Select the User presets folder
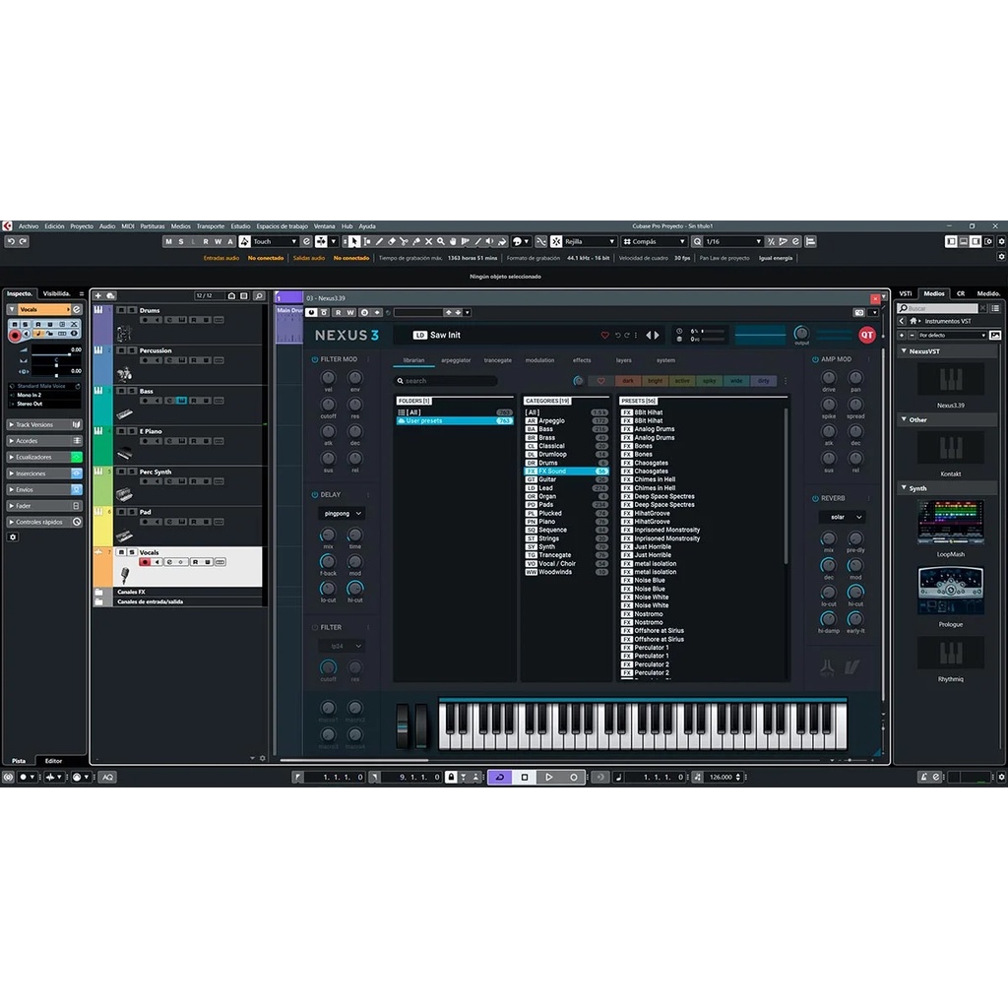This screenshot has height=1008, width=1008. [x=455, y=420]
